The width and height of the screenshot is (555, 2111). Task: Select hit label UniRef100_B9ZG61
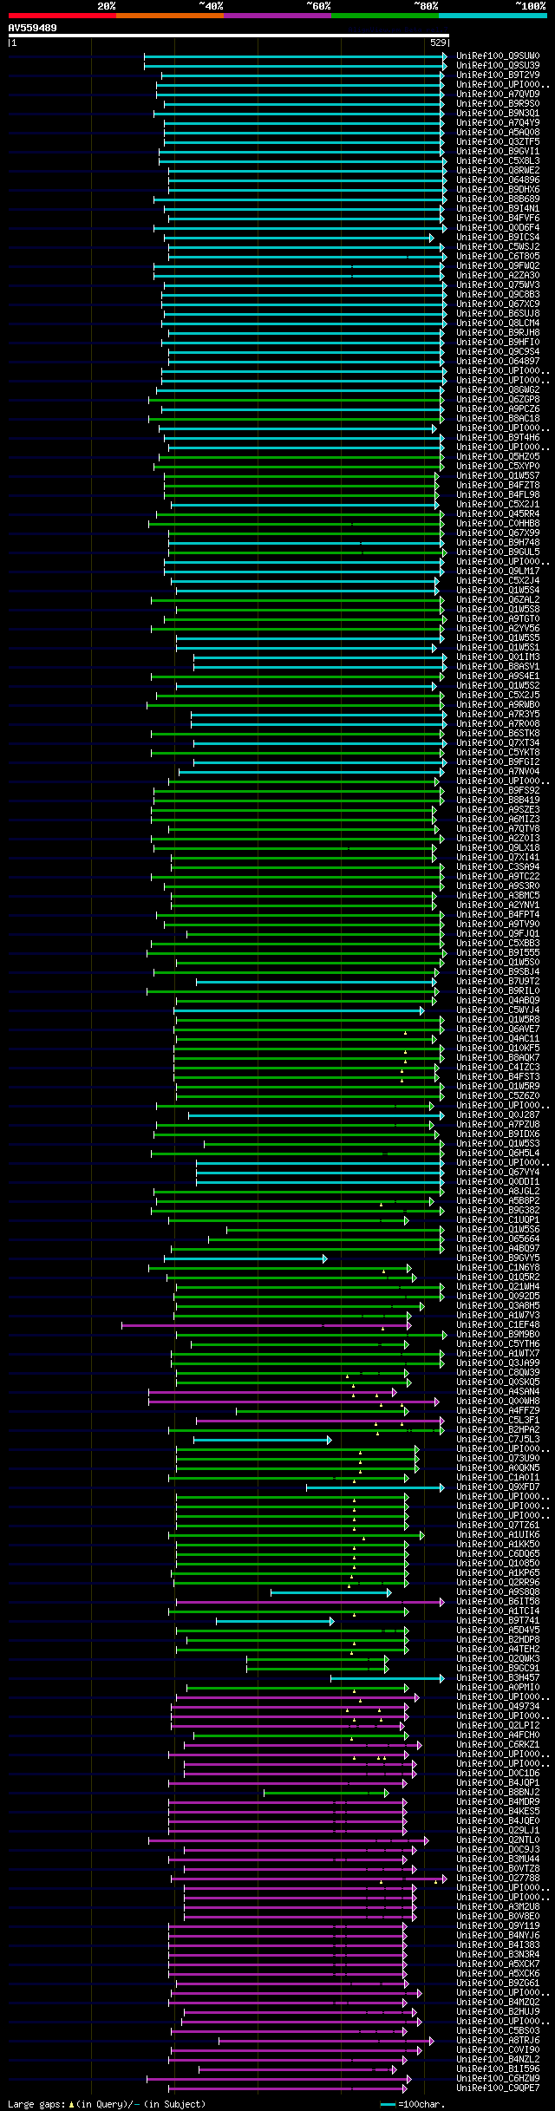pyautogui.click(x=498, y=1984)
